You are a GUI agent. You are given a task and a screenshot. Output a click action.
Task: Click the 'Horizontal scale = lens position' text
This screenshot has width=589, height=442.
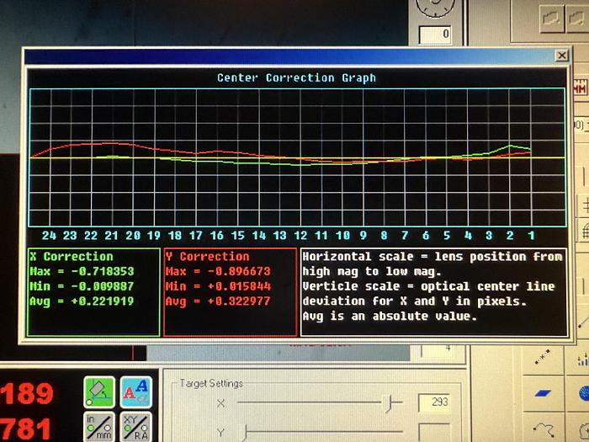417,257
